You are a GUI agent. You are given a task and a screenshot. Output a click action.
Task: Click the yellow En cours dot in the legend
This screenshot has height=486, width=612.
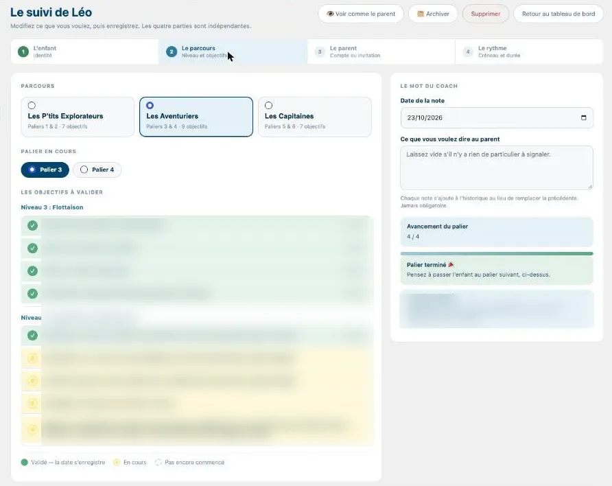pyautogui.click(x=117, y=462)
